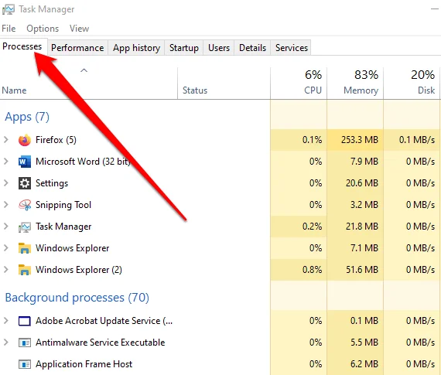Expand the Adobe Acrobat Update Service row

pyautogui.click(x=6, y=321)
